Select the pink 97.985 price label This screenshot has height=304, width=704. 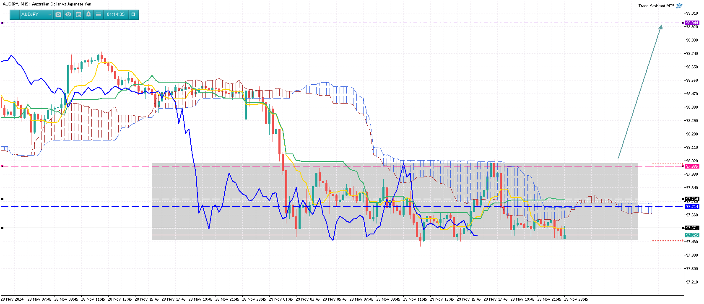click(692, 166)
